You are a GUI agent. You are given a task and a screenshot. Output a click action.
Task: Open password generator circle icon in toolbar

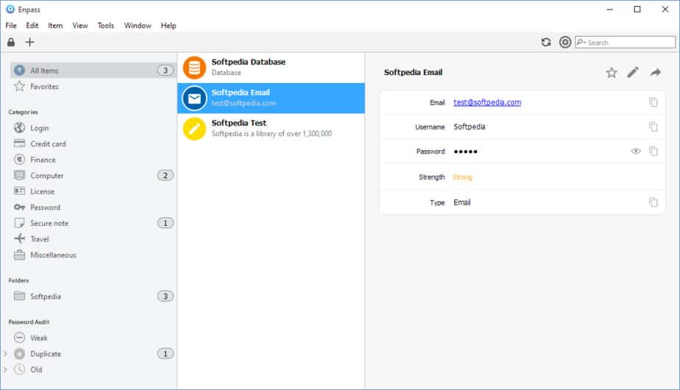564,42
